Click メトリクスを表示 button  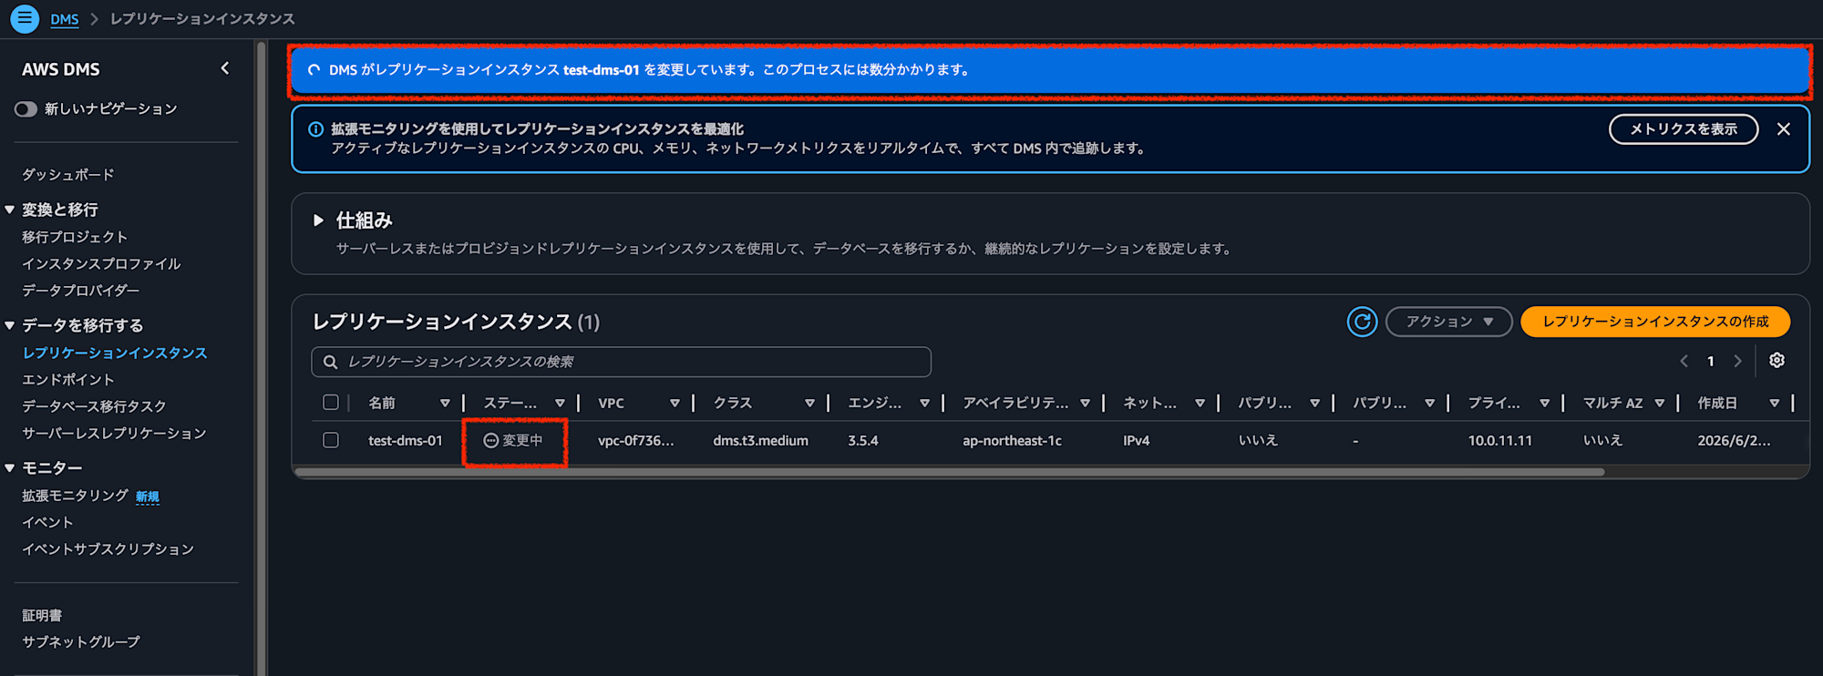click(x=1684, y=129)
